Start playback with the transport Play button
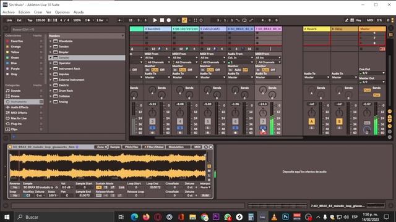Viewport: 396px width, 222px height. [x=155, y=20]
